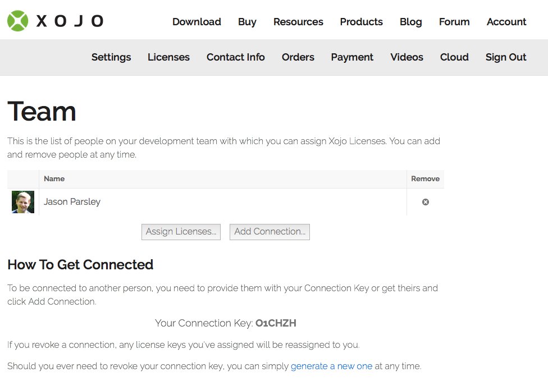This screenshot has width=548, height=381.
Task: Follow the generate a new one link
Action: pos(331,366)
